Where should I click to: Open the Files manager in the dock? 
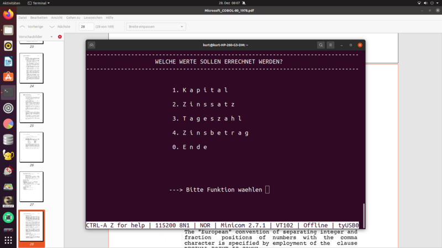[8, 30]
